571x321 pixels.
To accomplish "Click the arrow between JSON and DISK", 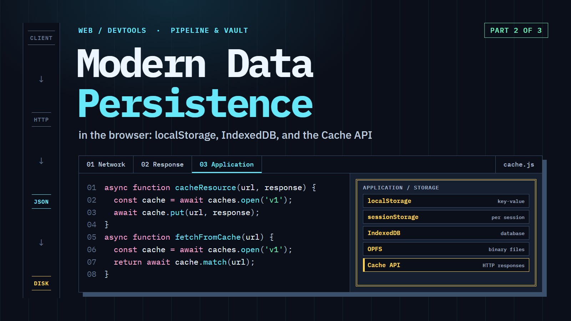I will coord(41,243).
